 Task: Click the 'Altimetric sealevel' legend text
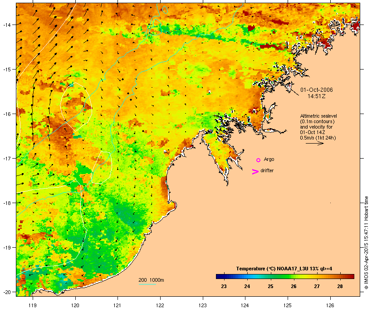[x=318, y=116]
